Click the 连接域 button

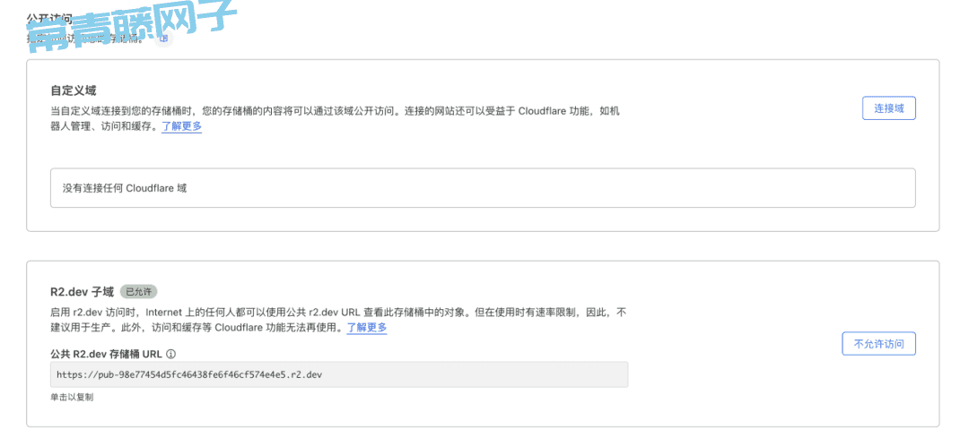888,108
